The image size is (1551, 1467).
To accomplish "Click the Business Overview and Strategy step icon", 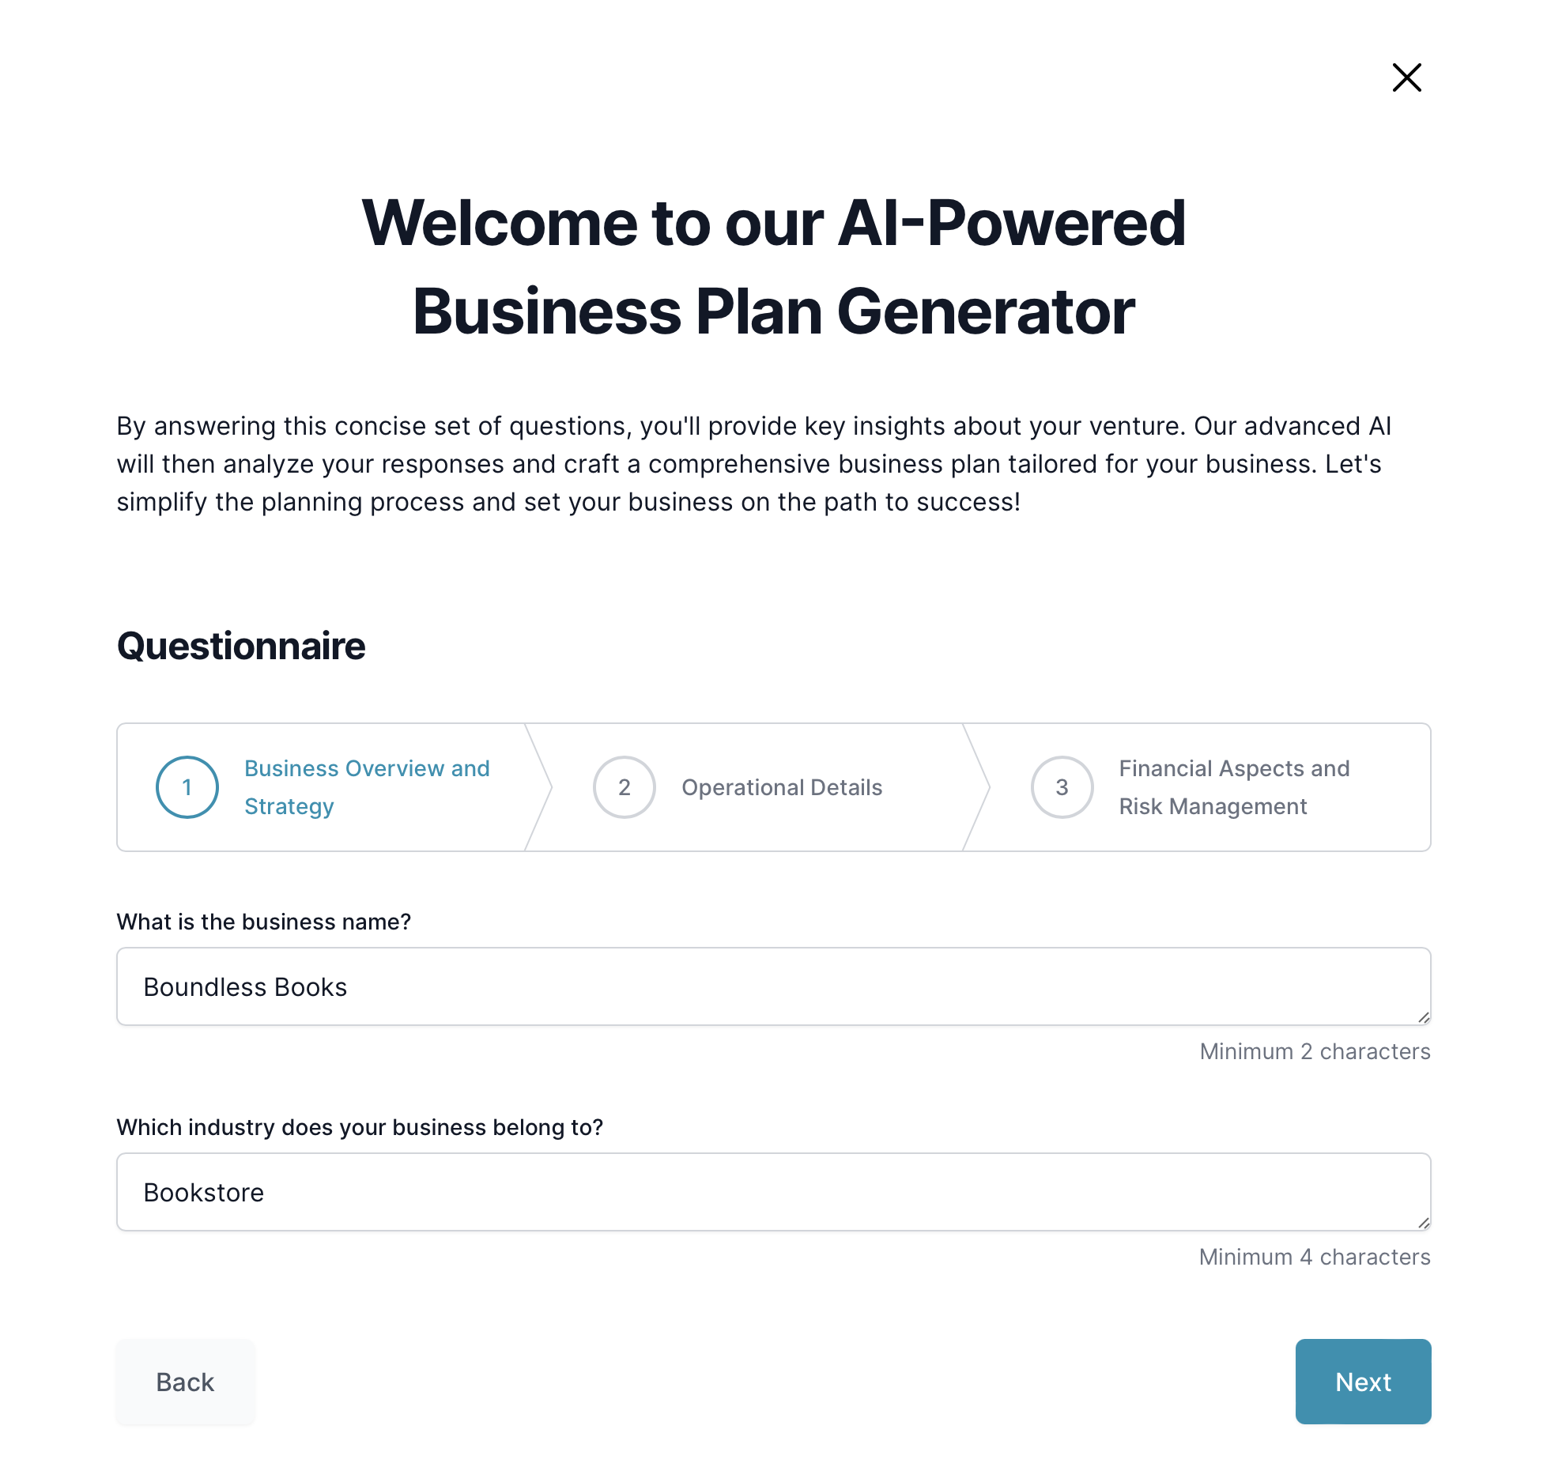I will coord(186,787).
